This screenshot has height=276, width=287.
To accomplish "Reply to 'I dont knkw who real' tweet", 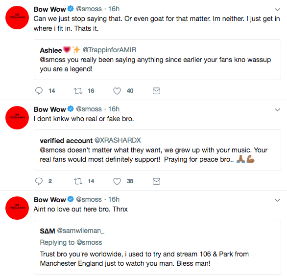I will click(x=39, y=181).
